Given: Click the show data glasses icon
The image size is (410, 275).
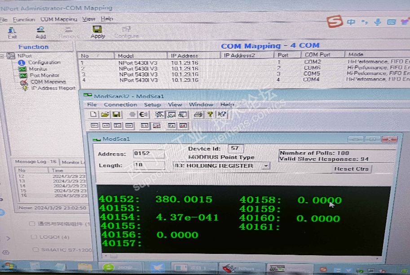Looking at the screenshot, I should [171, 114].
